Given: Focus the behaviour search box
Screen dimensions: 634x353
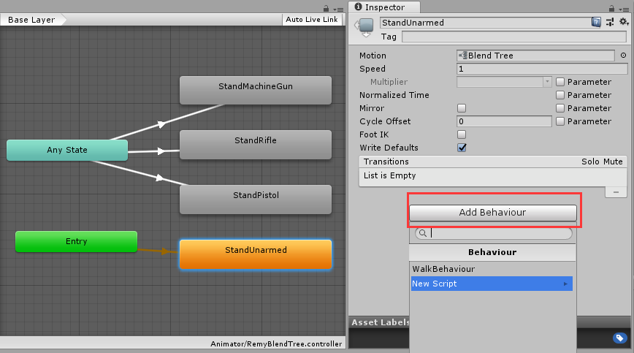Looking at the screenshot, I should [494, 233].
